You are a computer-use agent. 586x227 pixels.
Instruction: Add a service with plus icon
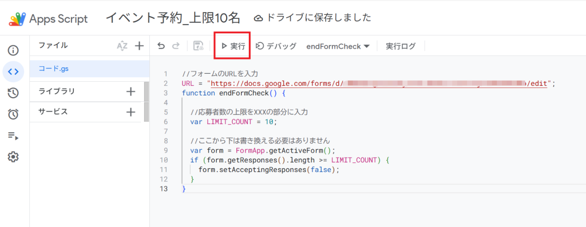(131, 112)
